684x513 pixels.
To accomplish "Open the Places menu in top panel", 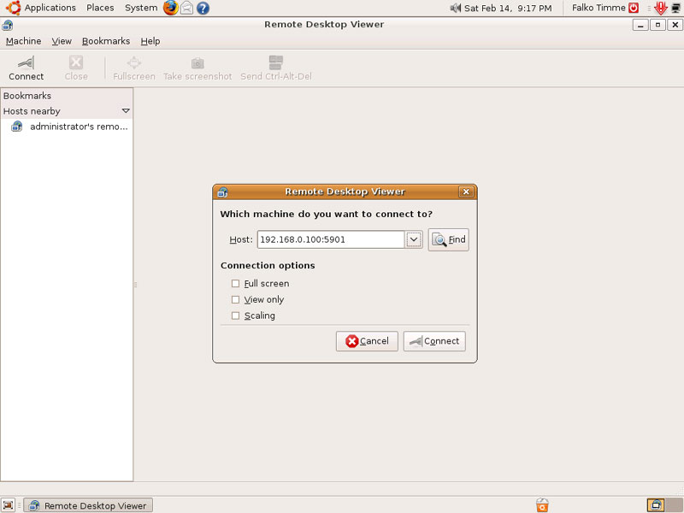I will coord(100,8).
